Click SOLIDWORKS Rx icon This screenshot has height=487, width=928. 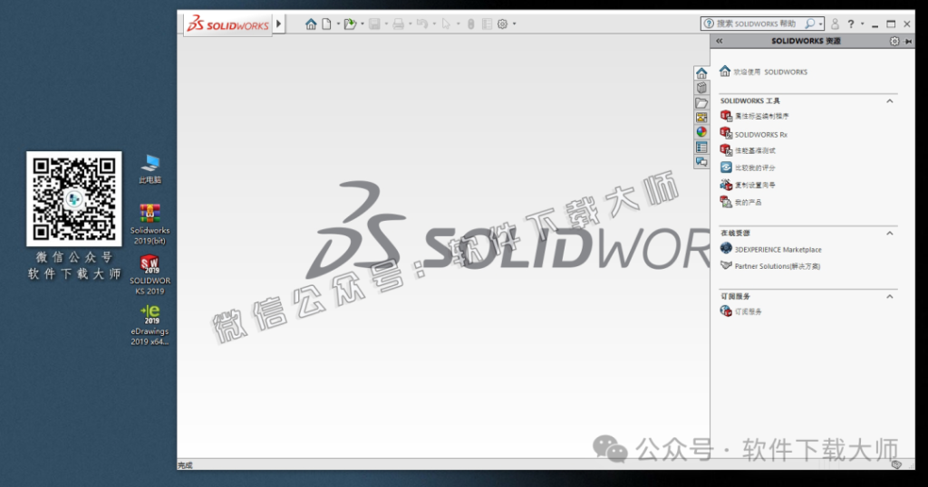click(x=726, y=134)
